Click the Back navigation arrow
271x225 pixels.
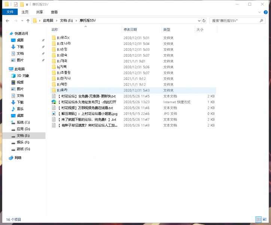click(6, 21)
